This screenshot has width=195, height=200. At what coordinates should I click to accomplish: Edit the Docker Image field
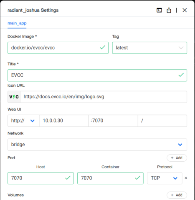[x=58, y=47]
